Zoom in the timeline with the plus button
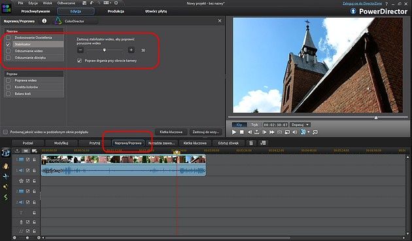Image resolution: width=412 pixels, height=241 pixels. [39, 238]
